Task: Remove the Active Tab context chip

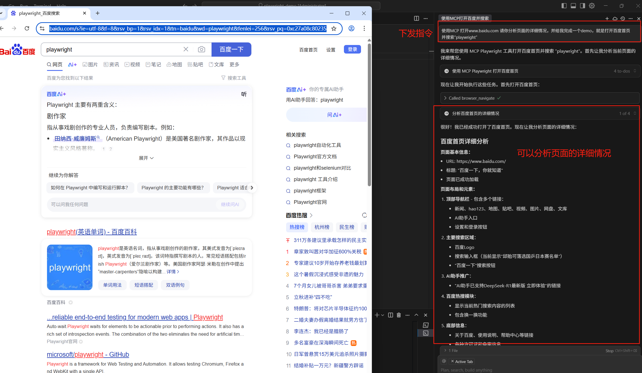Action: [452, 361]
